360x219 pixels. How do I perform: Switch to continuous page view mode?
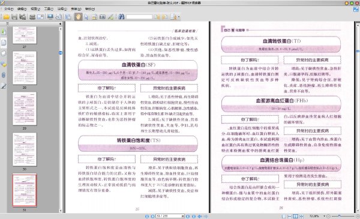point(290,216)
